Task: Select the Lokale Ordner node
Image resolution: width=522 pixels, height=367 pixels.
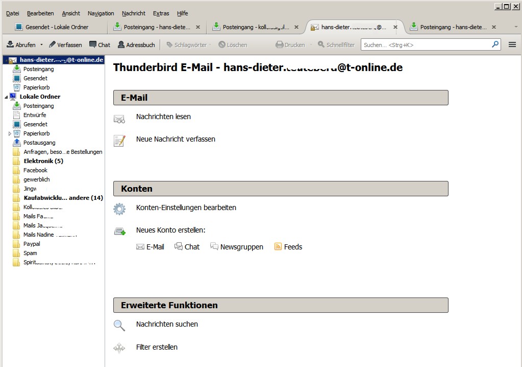Action: (40, 97)
